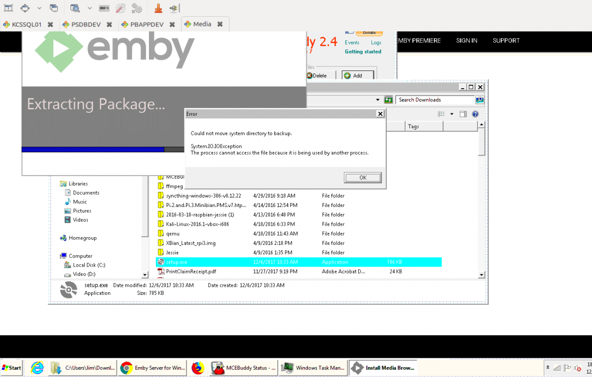This screenshot has width=592, height=377.
Task: Click the red import connections icon
Action: [x=158, y=8]
